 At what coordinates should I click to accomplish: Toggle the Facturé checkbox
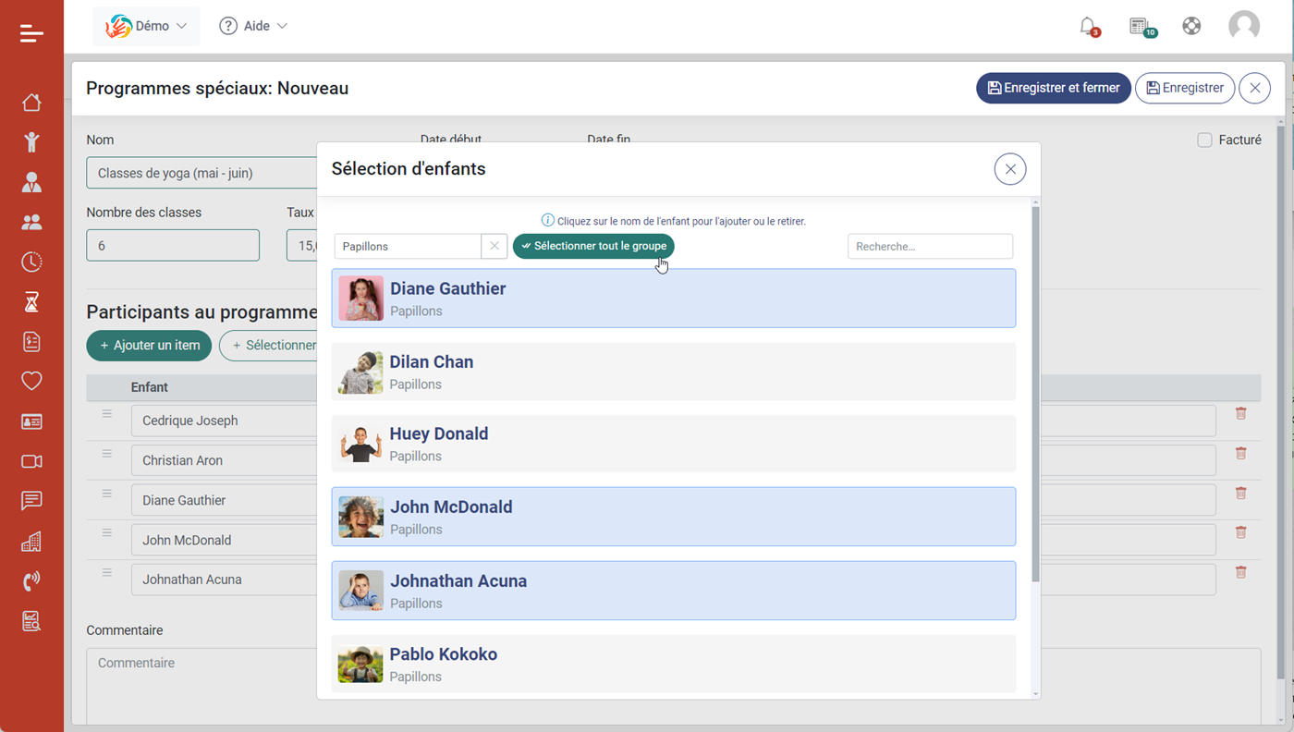point(1204,140)
